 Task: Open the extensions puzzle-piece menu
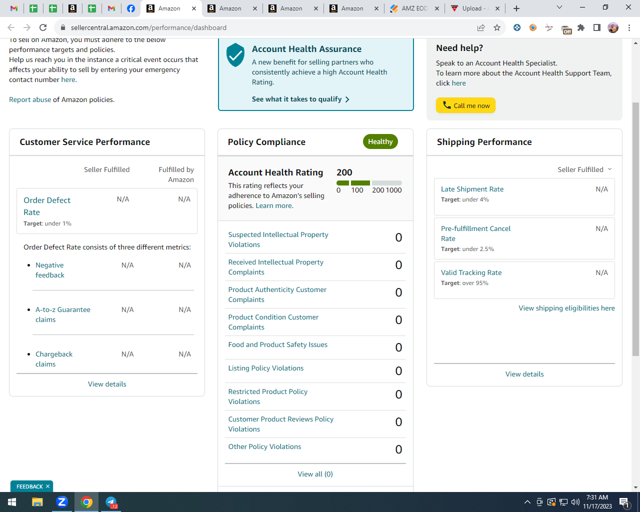click(x=581, y=27)
